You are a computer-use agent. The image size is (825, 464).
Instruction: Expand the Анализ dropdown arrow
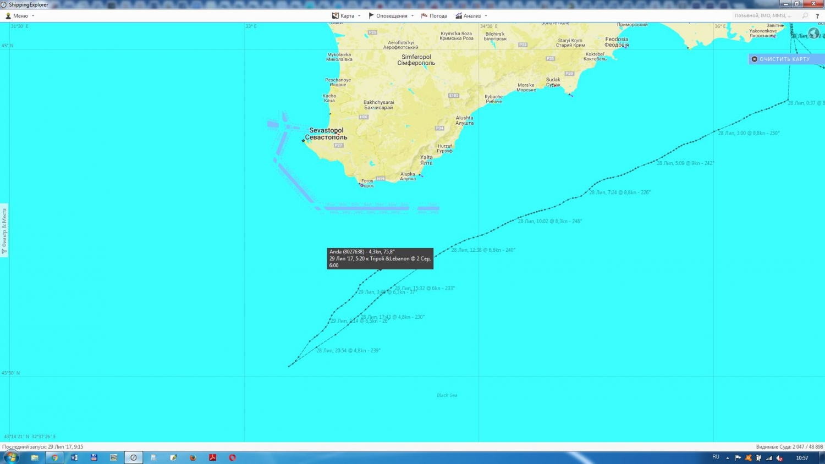click(x=486, y=16)
